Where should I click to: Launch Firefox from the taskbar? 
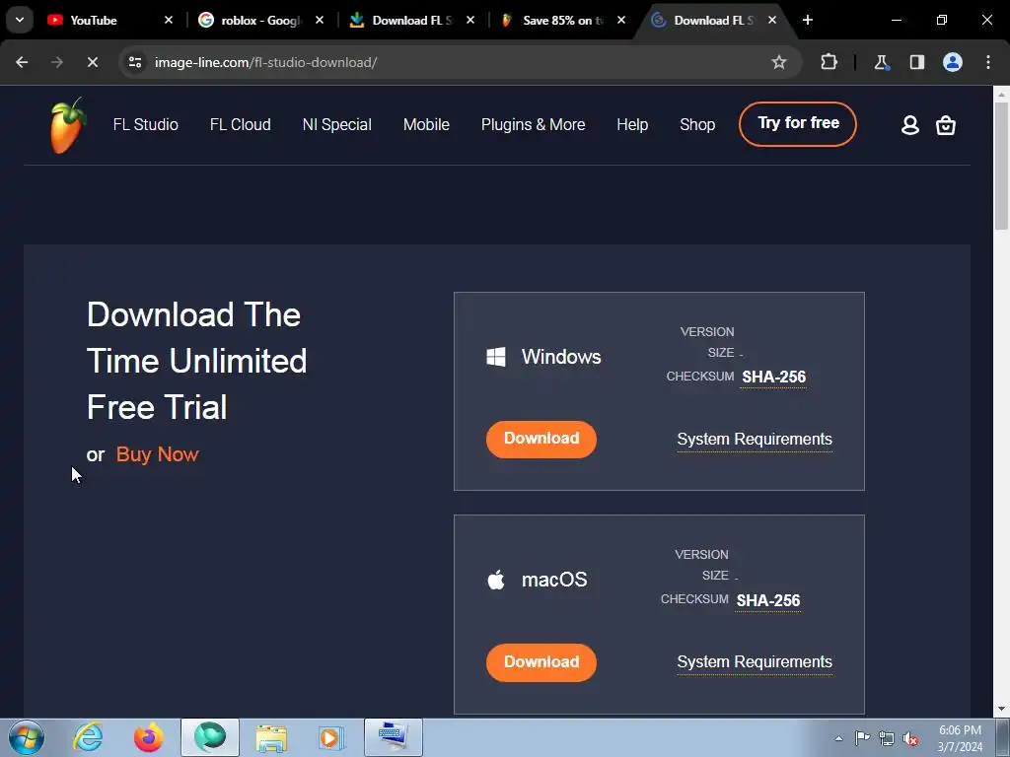click(x=149, y=737)
